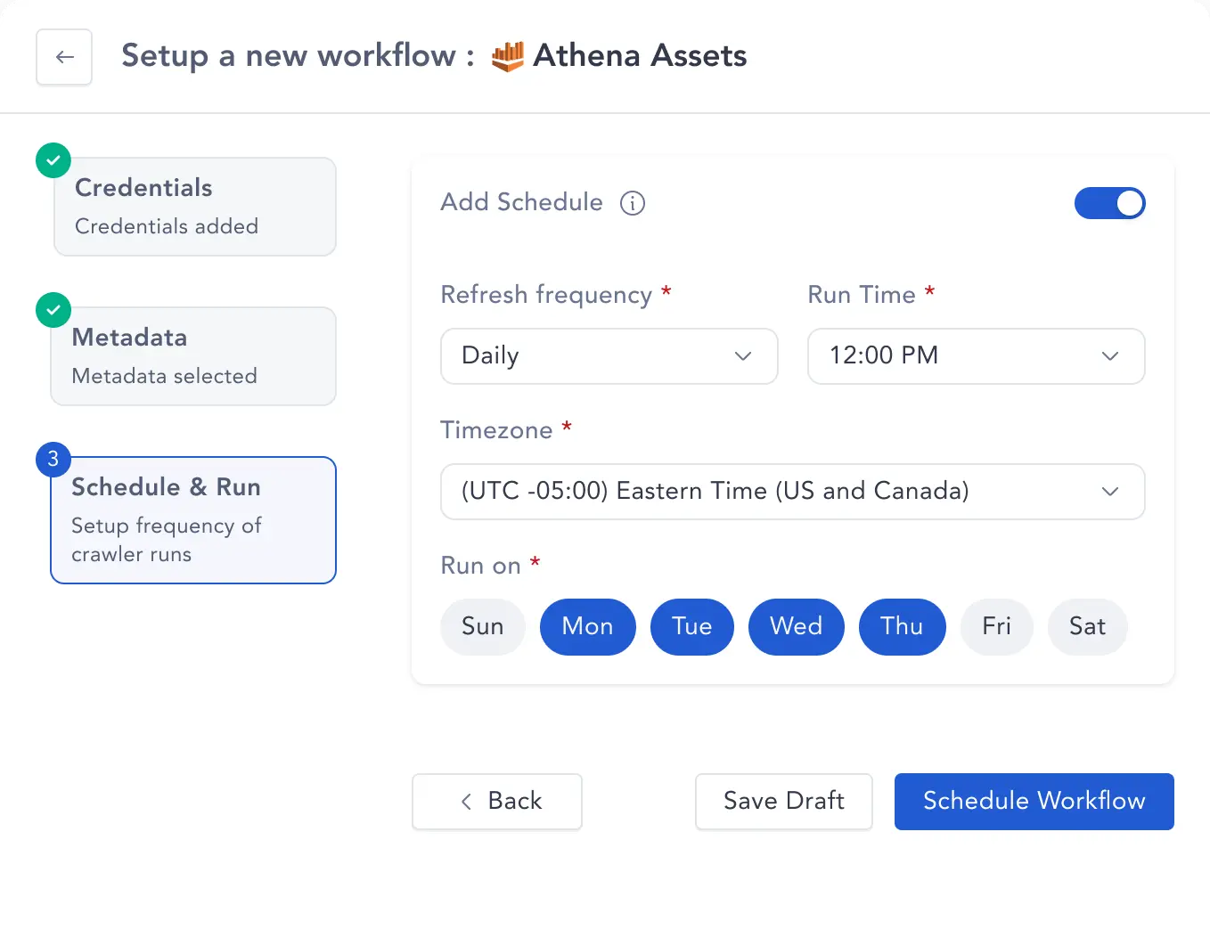Click the back arrow icon in the header
Image resolution: width=1210 pixels, height=946 pixels.
[64, 57]
